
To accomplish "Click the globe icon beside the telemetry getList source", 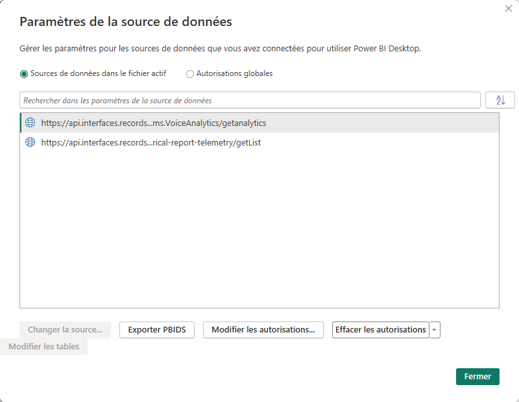I will coord(30,142).
